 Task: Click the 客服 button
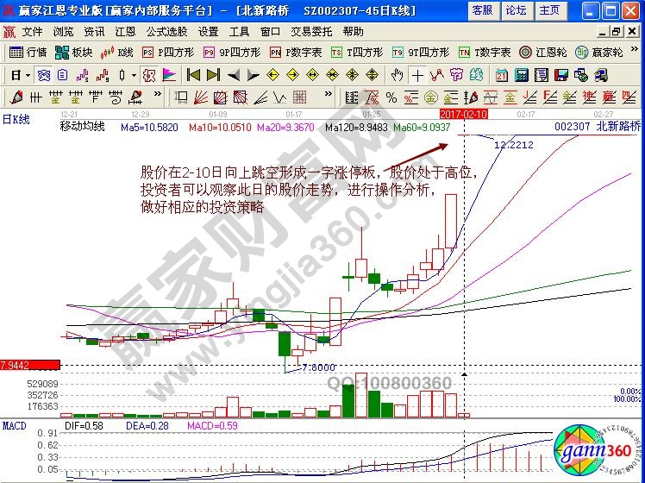tap(482, 10)
